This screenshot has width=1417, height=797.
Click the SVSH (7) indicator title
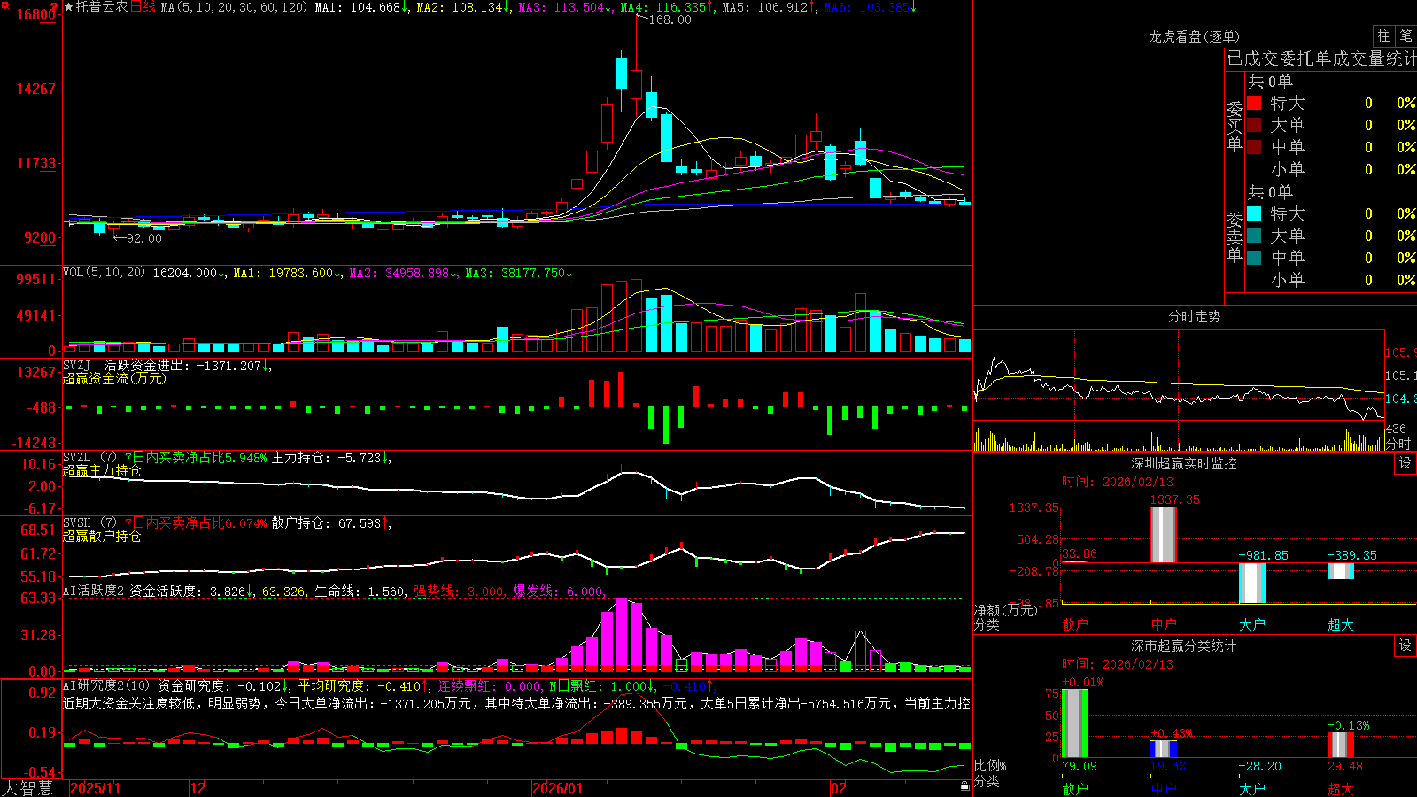click(89, 523)
